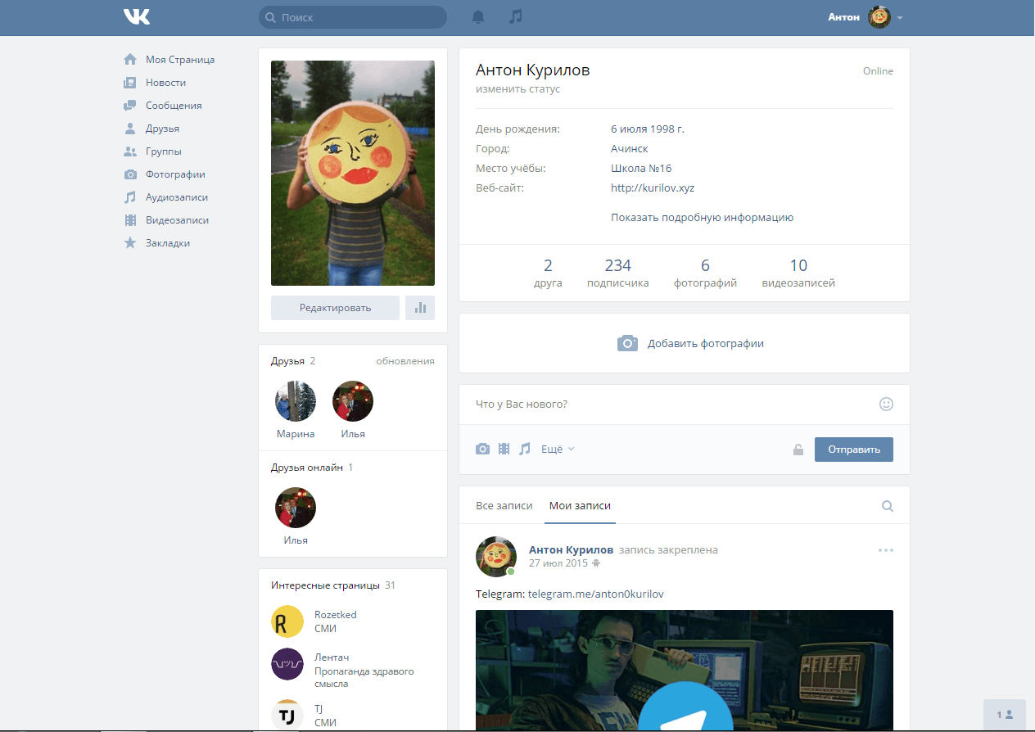Screen dimensions: 1035x732
Task: Select the Мои записи tab
Action: click(x=580, y=506)
